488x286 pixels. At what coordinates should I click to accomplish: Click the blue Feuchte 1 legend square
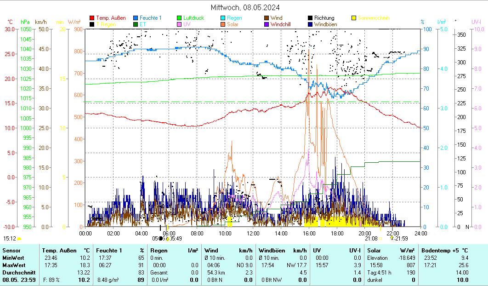coord(136,18)
